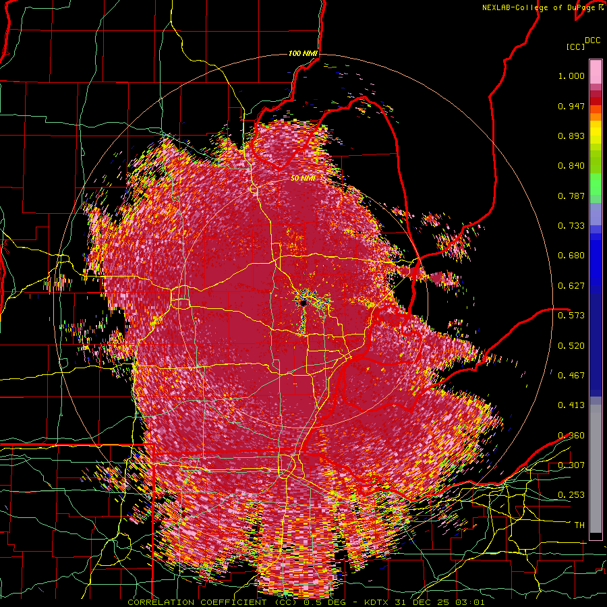Click the 0.947 scale value

pos(571,106)
